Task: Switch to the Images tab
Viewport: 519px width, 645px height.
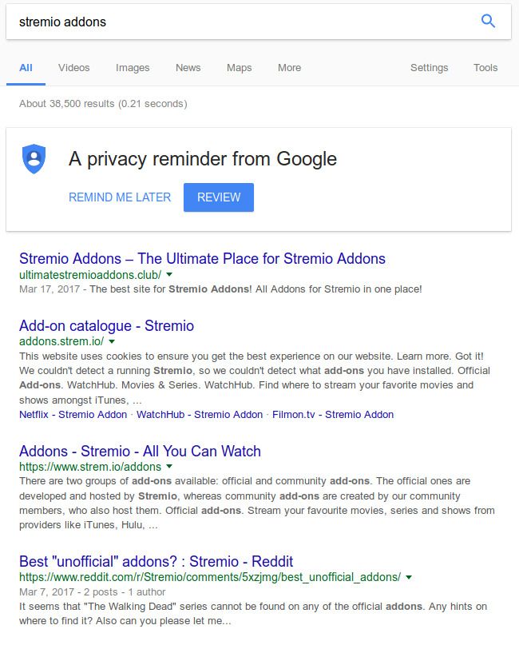Action: point(133,68)
